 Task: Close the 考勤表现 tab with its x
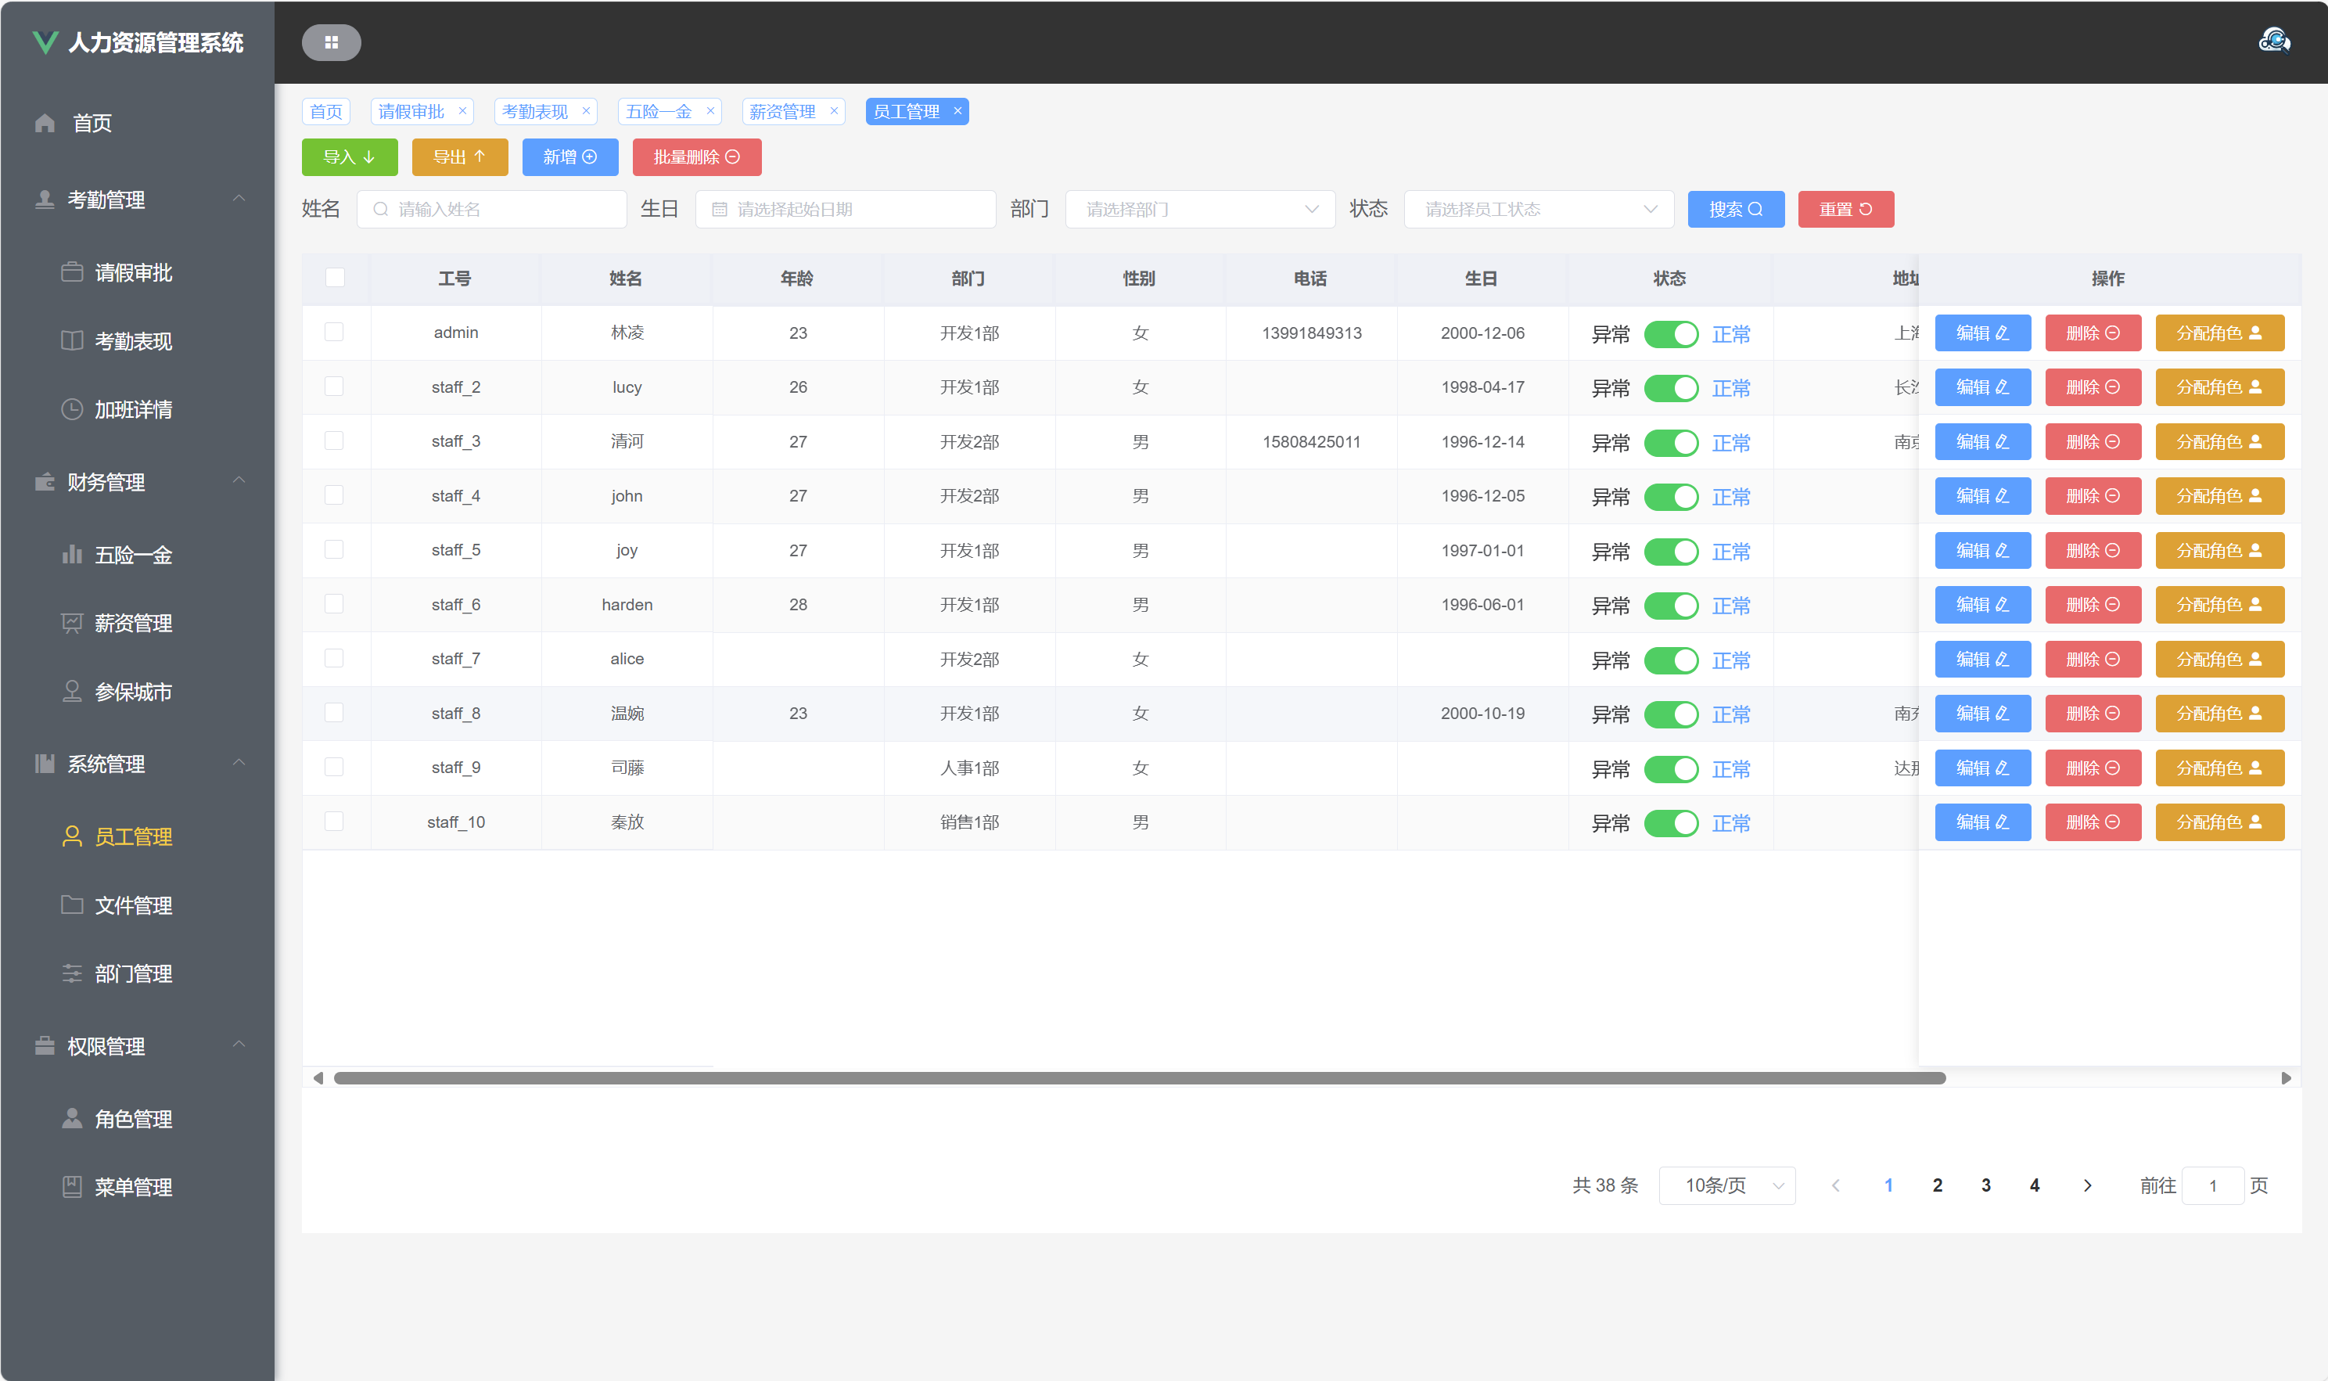point(586,111)
